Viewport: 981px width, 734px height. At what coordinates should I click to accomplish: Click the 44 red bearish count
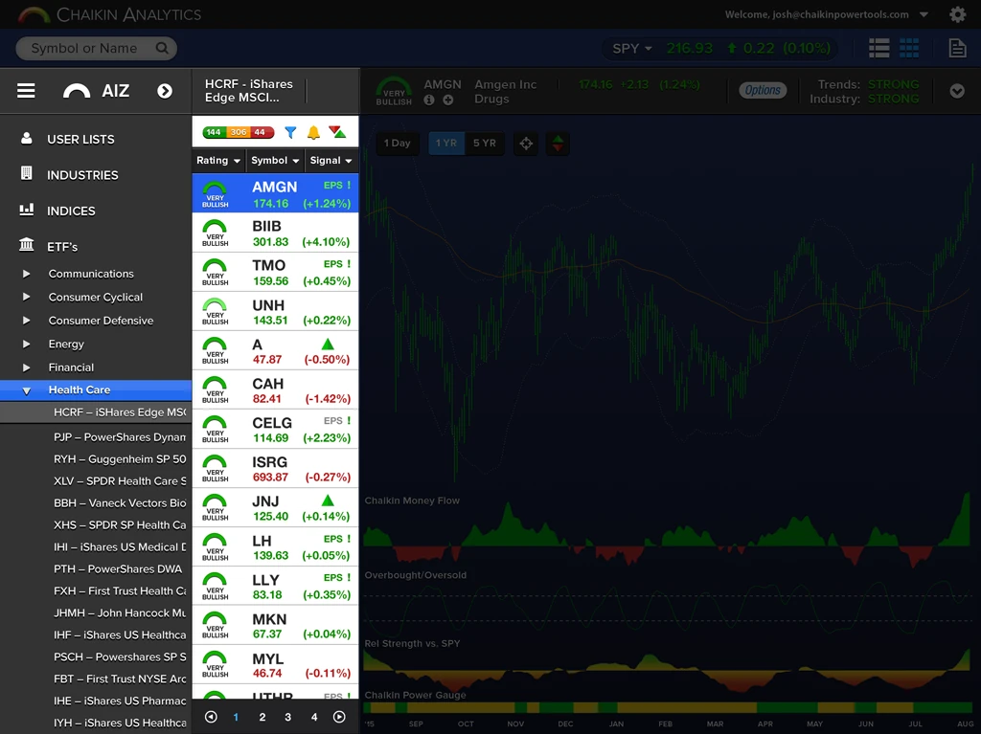pyautogui.click(x=262, y=132)
